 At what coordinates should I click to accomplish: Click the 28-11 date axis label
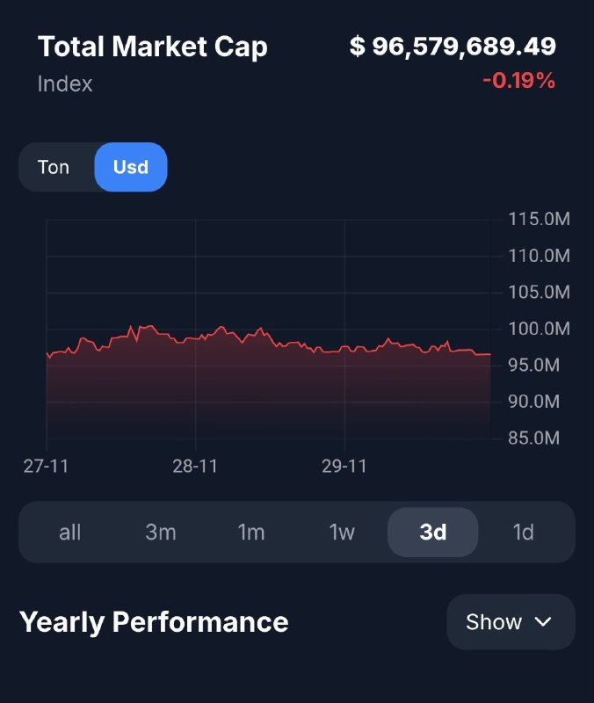coord(195,466)
